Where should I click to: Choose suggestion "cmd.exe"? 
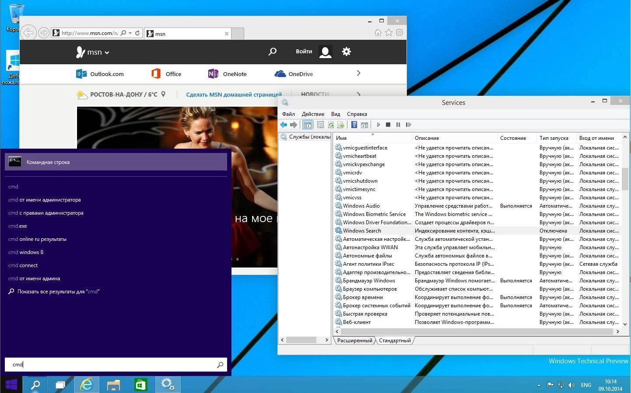coord(18,226)
